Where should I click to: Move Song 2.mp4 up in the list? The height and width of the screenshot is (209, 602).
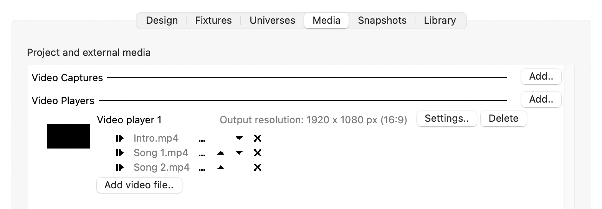220,167
